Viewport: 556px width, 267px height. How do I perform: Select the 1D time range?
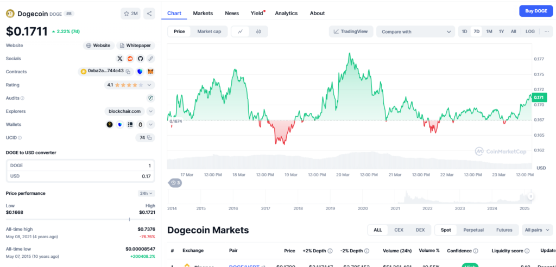464,31
